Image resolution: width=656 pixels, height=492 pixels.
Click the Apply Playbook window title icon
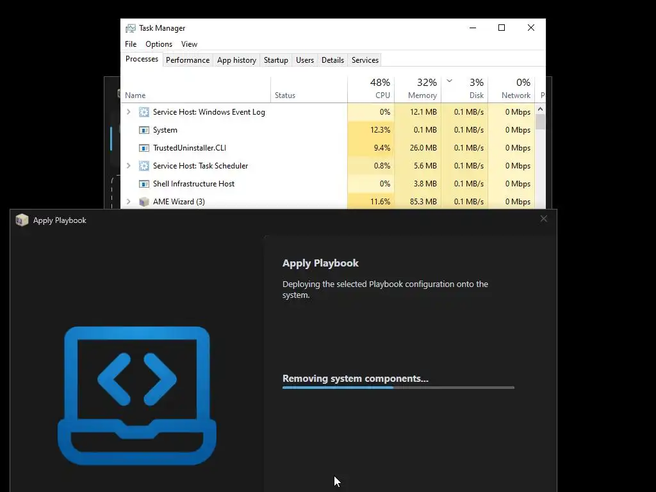click(x=22, y=220)
